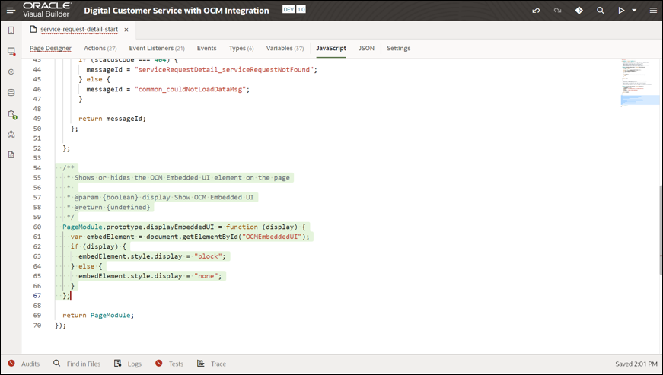Click the Saved 2:01 PM status
Image resolution: width=663 pixels, height=375 pixels.
[x=636, y=364]
